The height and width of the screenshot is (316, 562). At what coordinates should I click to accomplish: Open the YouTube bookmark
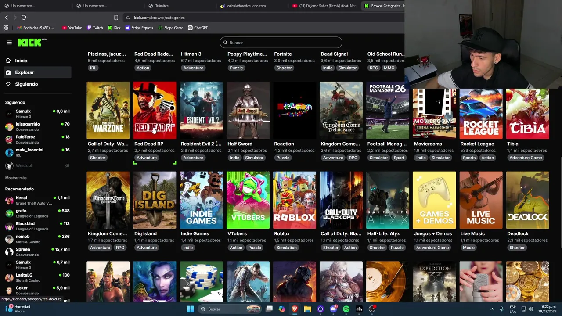[x=72, y=28]
